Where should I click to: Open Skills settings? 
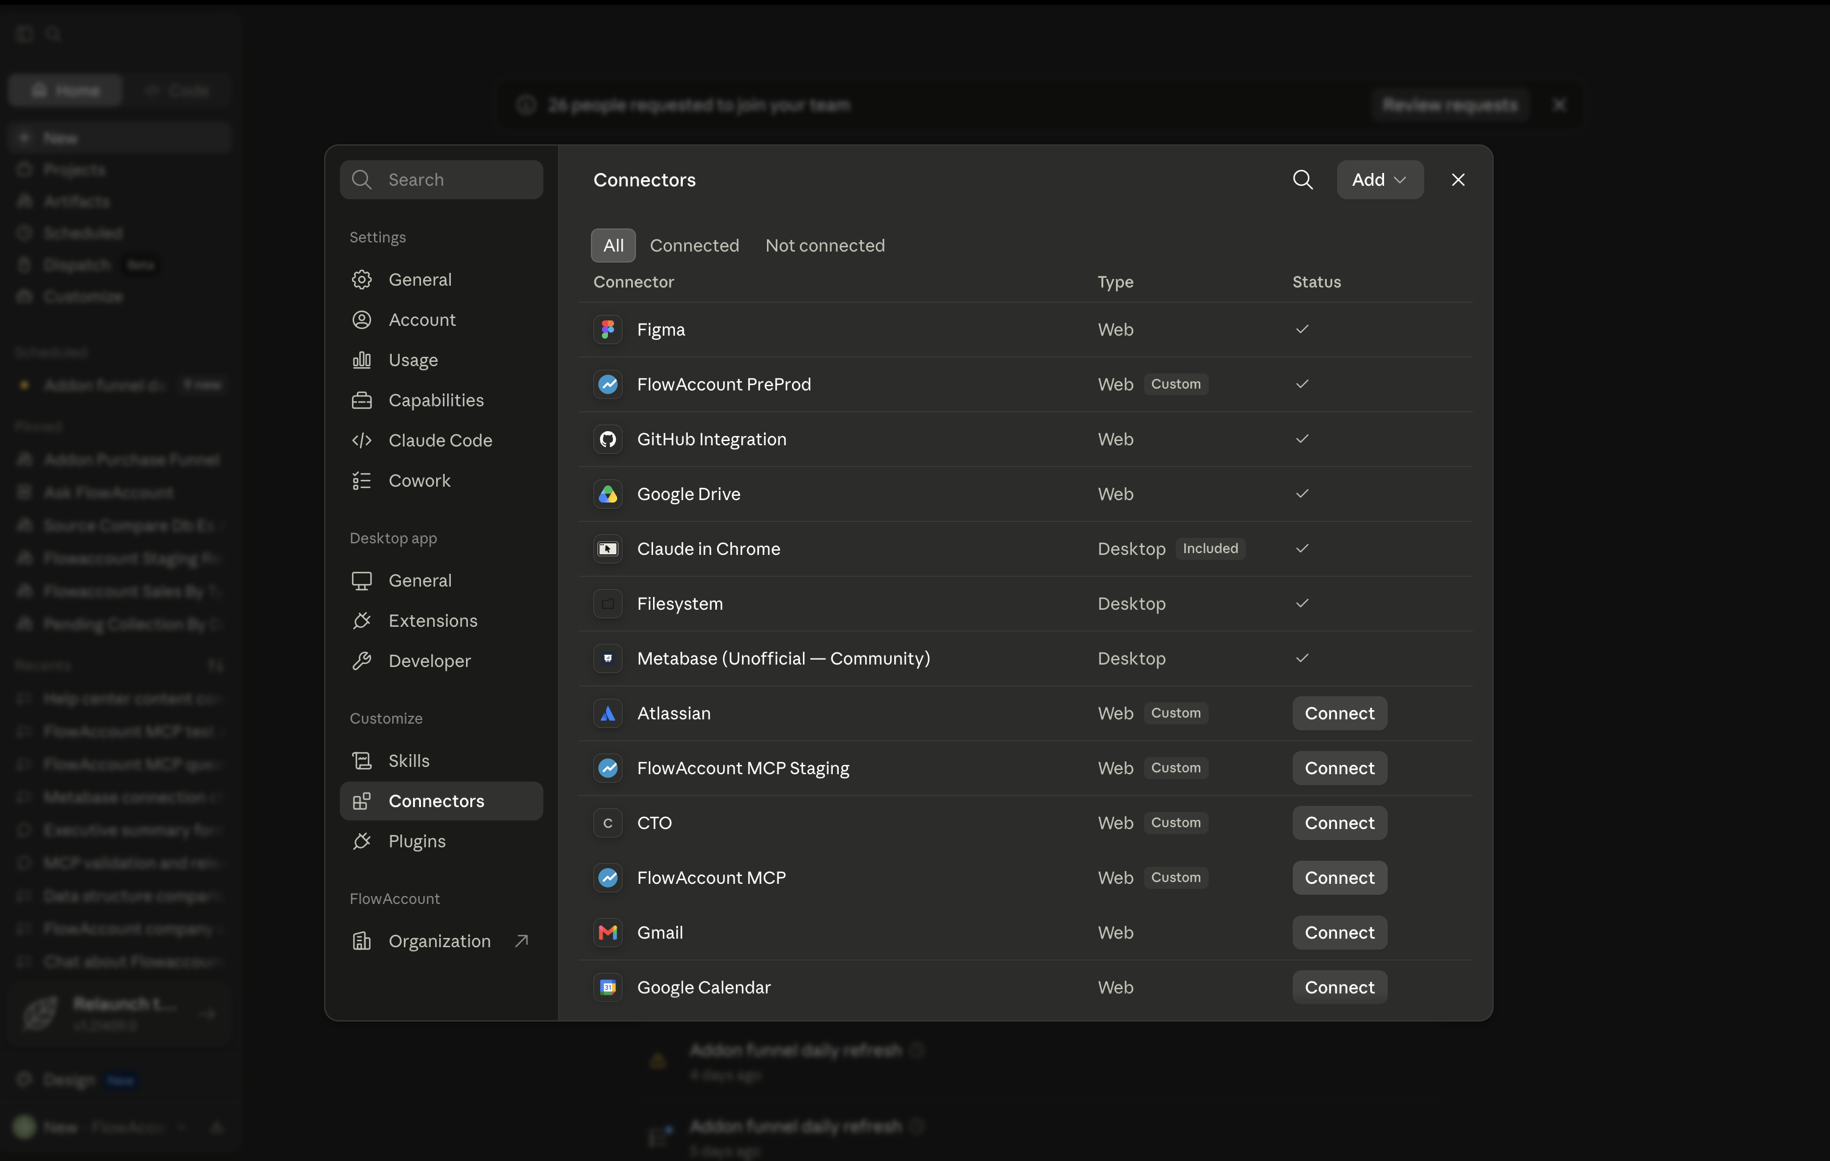tap(441, 761)
